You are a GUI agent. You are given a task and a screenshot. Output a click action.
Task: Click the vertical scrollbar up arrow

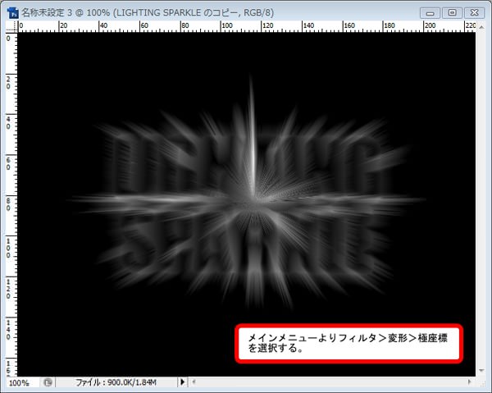[x=481, y=27]
